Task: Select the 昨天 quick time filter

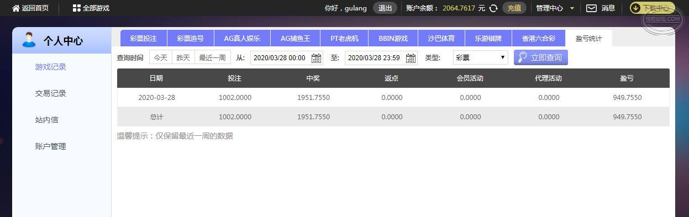Action: tap(183, 57)
